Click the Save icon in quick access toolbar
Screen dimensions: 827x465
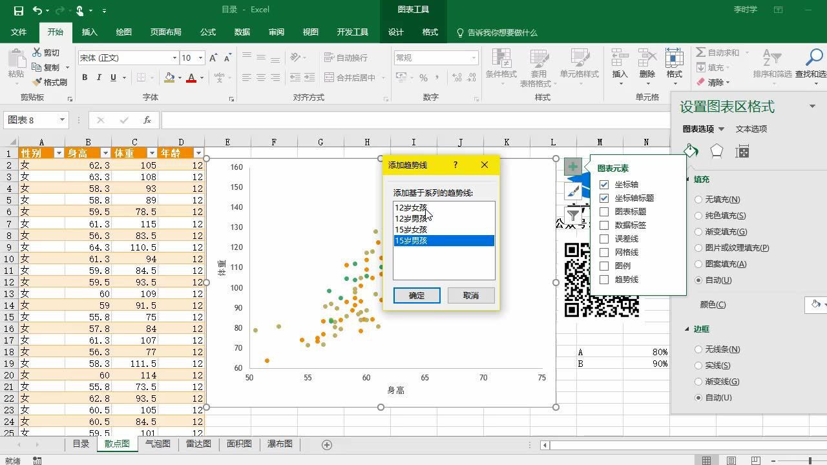click(x=18, y=10)
